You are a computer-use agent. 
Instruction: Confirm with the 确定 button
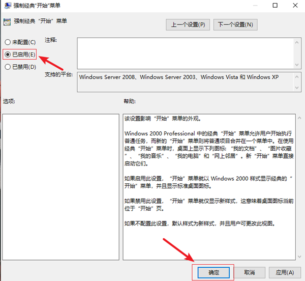(213, 272)
